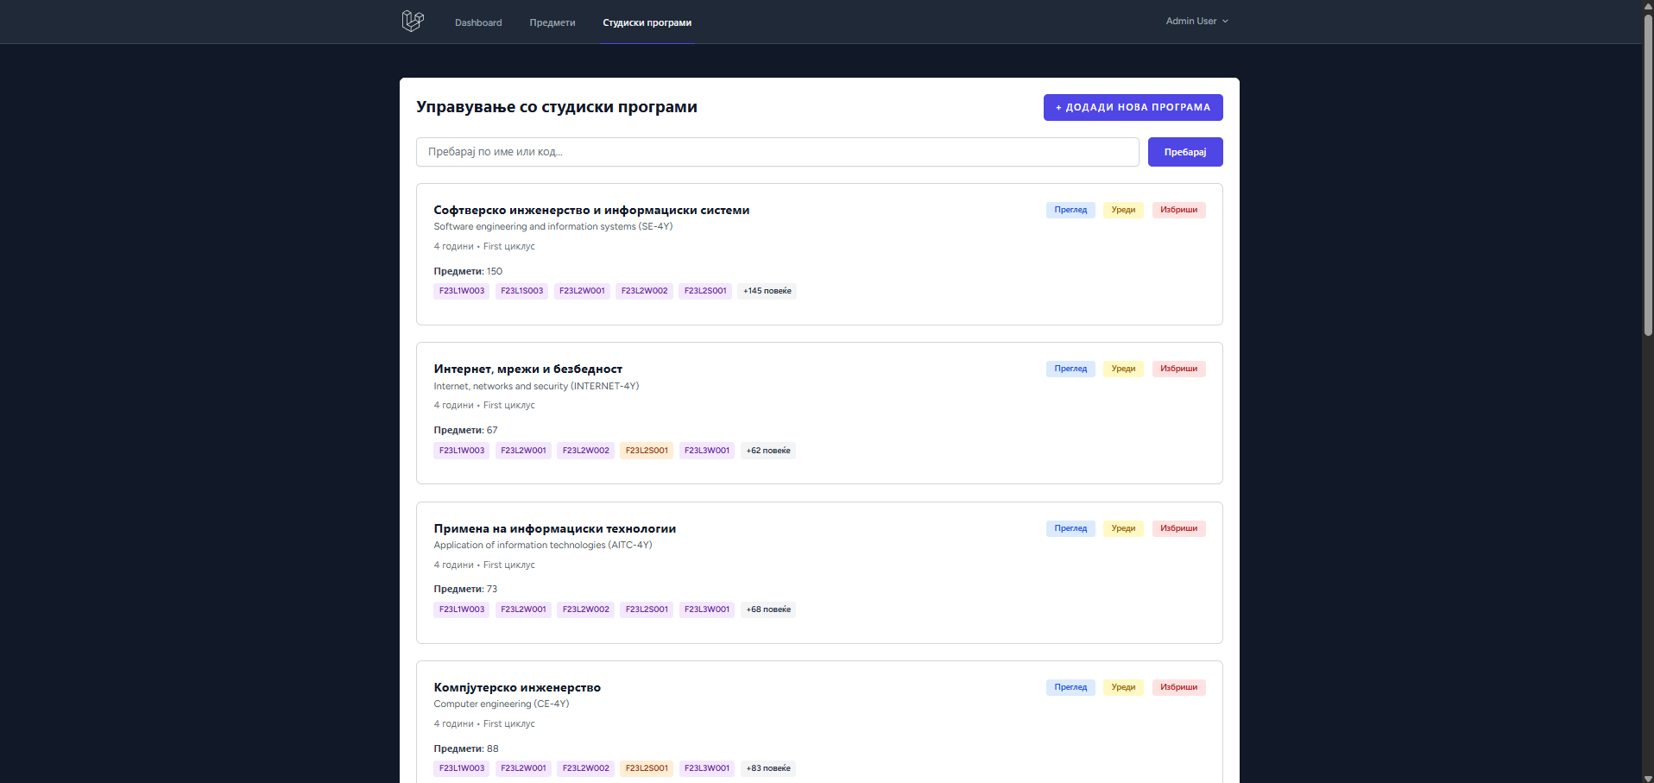
Task: Click the Додади нова програма button
Action: coord(1133,108)
